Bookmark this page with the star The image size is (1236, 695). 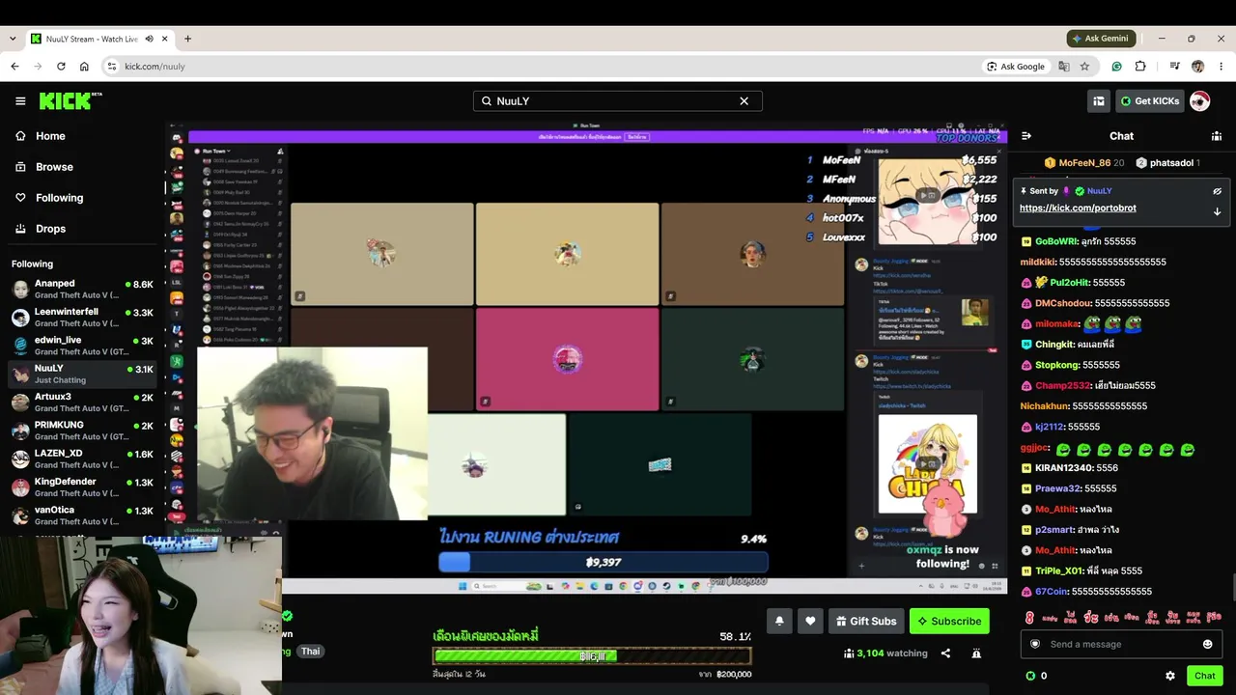pyautogui.click(x=1084, y=67)
